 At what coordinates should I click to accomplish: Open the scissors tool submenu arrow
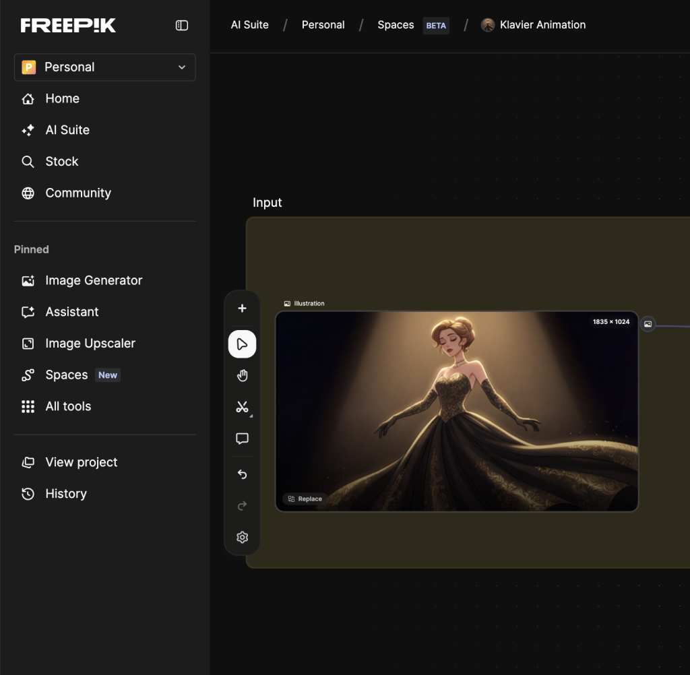click(x=251, y=415)
